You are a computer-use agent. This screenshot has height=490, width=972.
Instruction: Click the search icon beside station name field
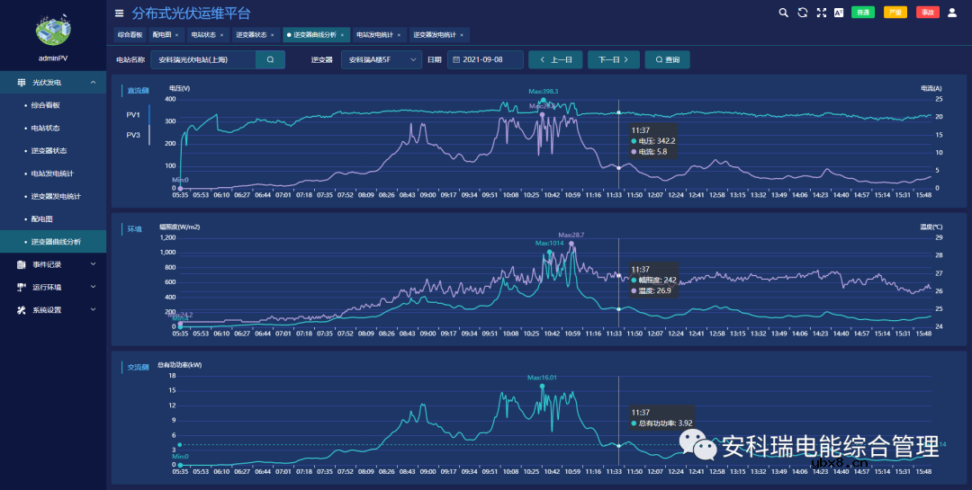(270, 59)
